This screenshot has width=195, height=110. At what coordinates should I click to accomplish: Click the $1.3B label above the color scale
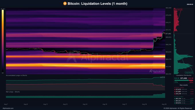tap(3, 9)
